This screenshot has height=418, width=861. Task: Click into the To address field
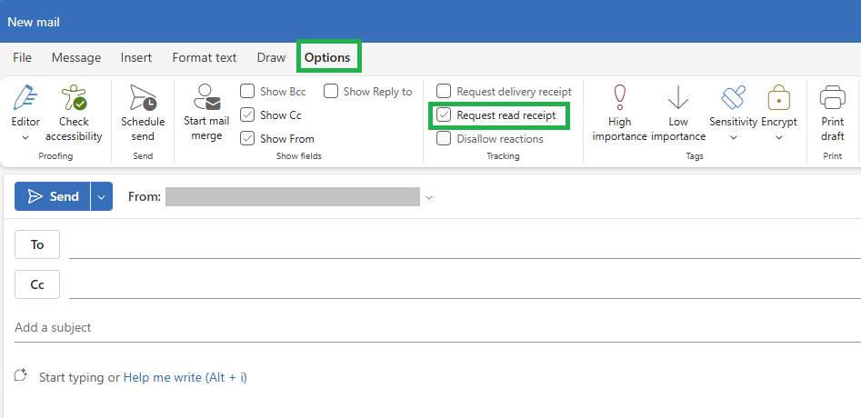click(x=465, y=244)
